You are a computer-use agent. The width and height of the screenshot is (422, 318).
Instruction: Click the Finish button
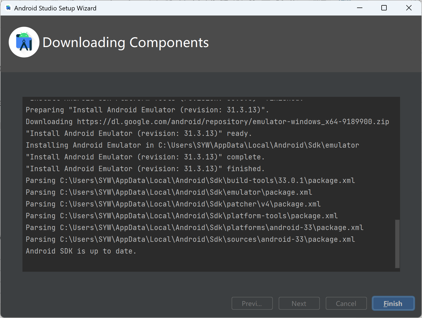(x=393, y=303)
